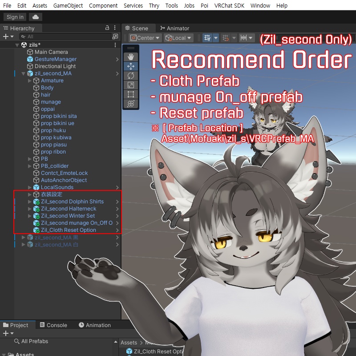Viewport: 356px width, 356px height.
Task: Select the Scale tool
Action: coord(130,85)
